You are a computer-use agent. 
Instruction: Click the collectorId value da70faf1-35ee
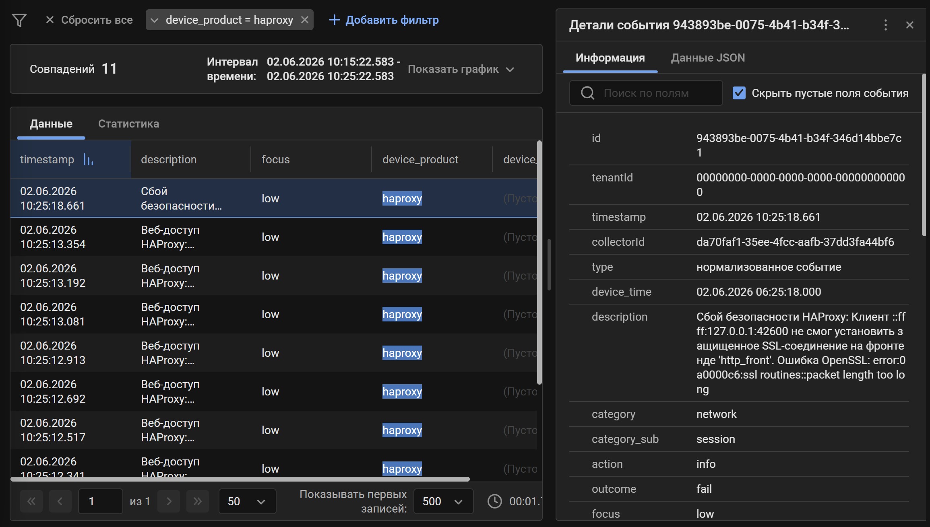[x=795, y=242]
